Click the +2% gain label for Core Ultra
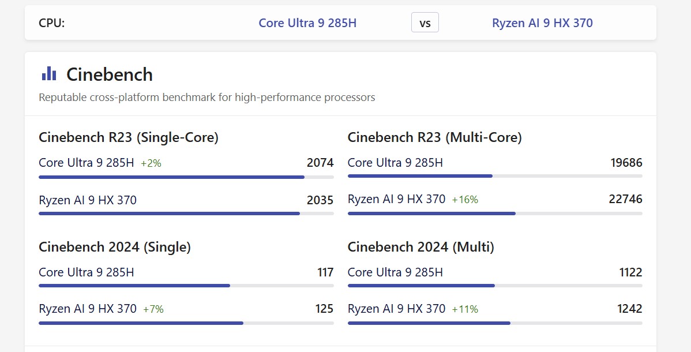The image size is (691, 352). click(x=152, y=163)
